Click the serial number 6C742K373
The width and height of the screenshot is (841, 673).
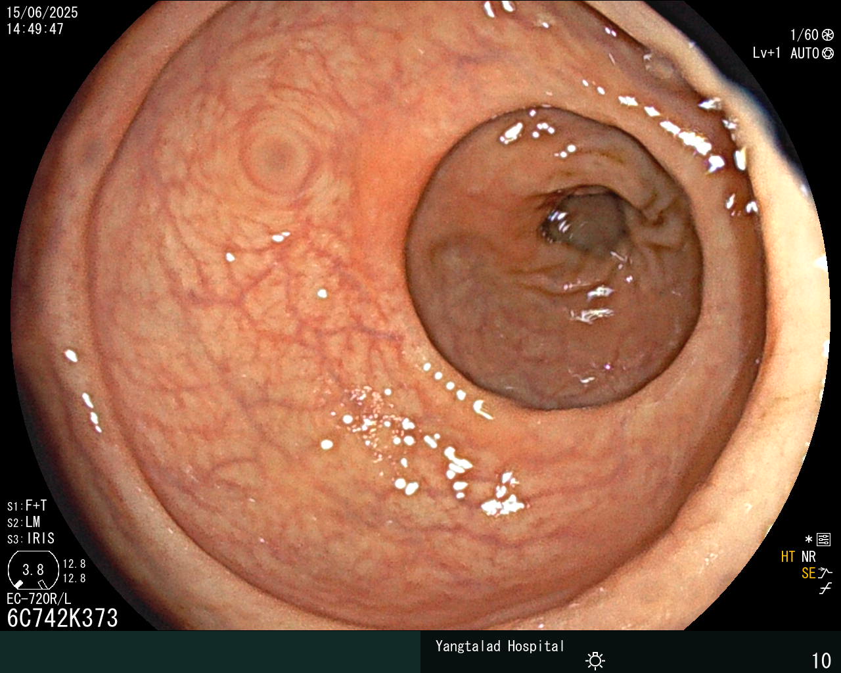[62, 618]
